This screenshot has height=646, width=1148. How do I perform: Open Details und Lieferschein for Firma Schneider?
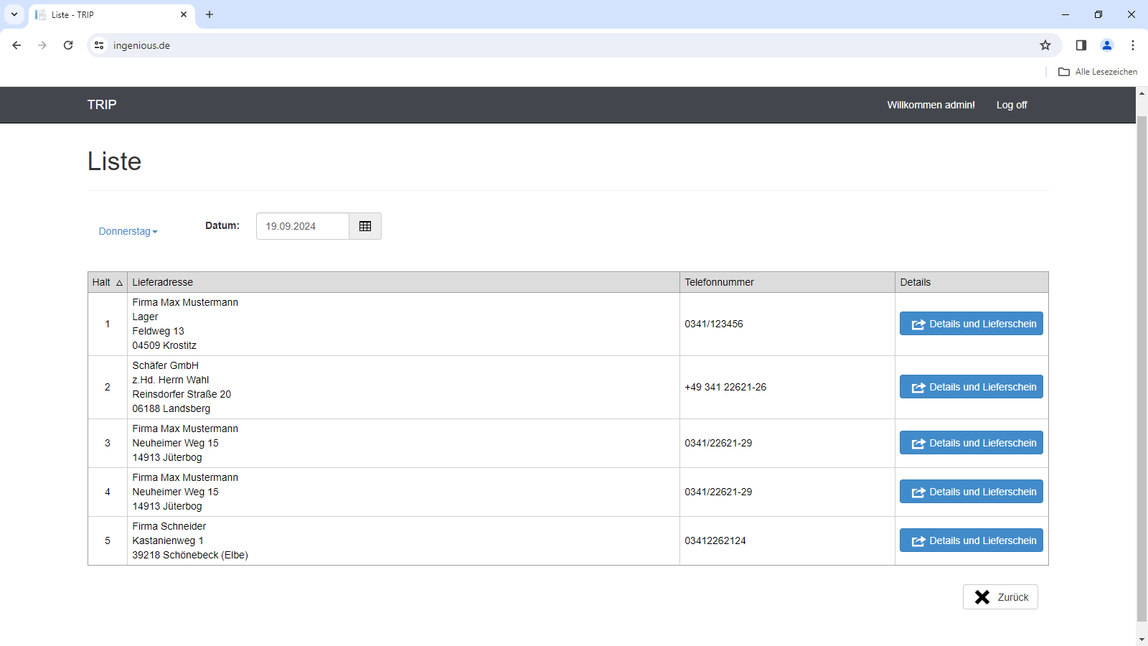click(971, 540)
